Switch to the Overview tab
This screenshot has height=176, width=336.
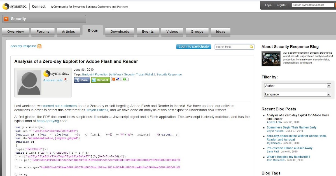coord(16,32)
